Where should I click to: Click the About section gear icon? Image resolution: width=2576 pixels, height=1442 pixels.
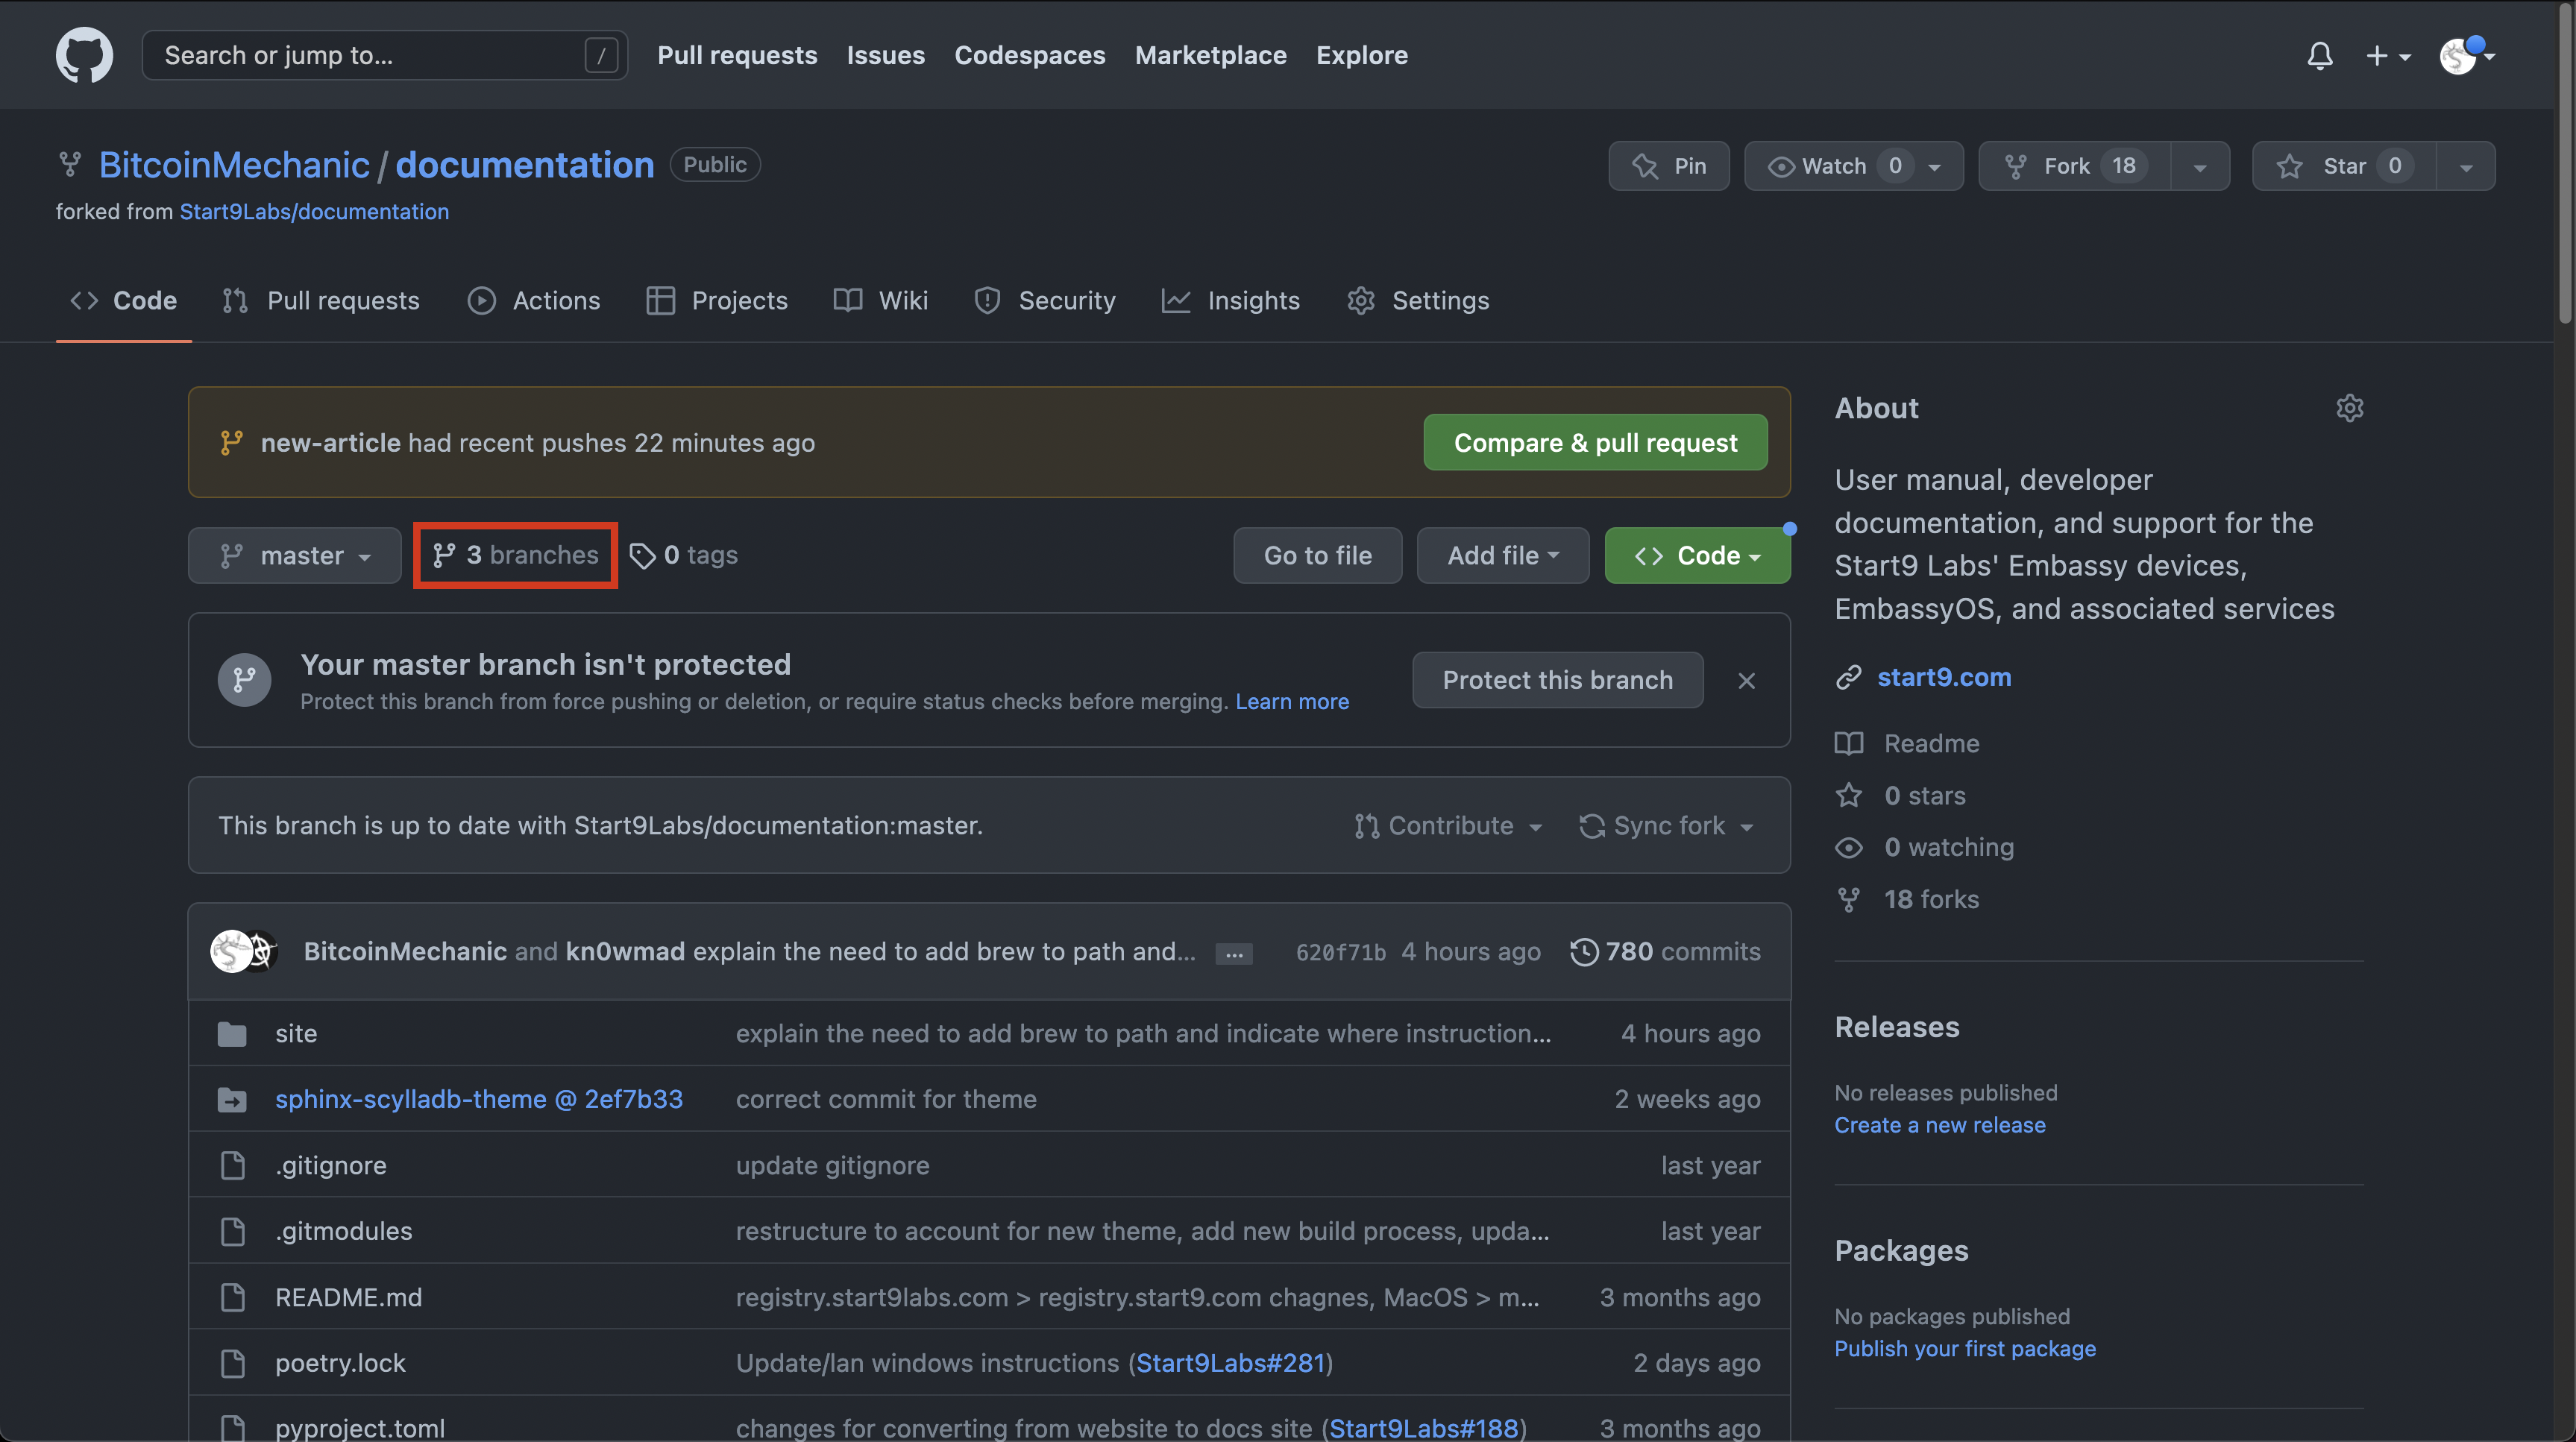(x=2349, y=408)
